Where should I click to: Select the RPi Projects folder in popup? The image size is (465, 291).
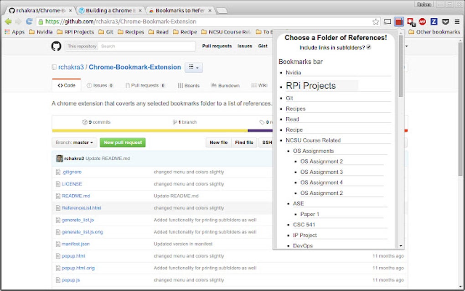(x=310, y=86)
